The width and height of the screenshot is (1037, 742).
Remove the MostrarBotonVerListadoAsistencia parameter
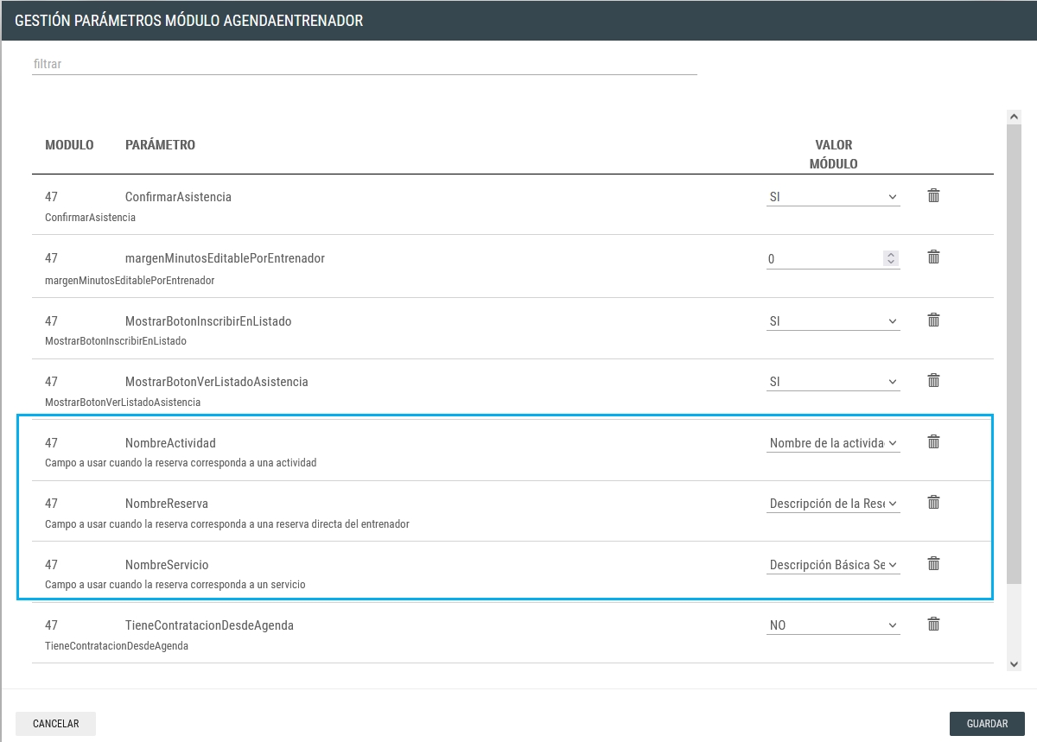pyautogui.click(x=933, y=381)
